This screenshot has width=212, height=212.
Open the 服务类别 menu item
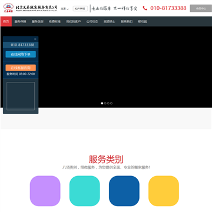pyautogui.click(x=38, y=22)
